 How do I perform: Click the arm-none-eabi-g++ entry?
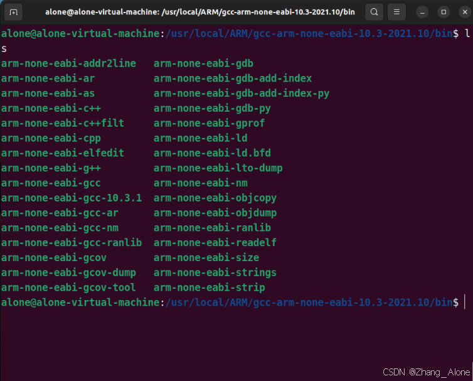point(51,168)
